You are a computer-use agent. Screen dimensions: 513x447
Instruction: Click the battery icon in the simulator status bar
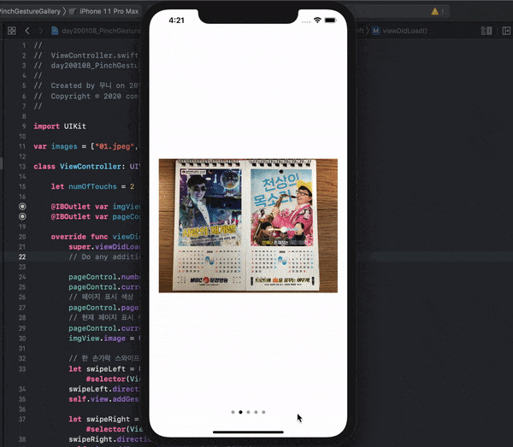pyautogui.click(x=330, y=21)
